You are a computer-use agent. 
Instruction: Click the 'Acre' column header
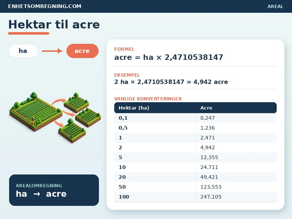pyautogui.click(x=206, y=108)
